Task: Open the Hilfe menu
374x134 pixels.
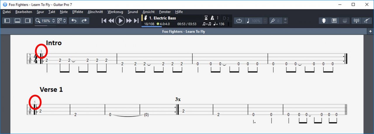Action: pyautogui.click(x=179, y=12)
